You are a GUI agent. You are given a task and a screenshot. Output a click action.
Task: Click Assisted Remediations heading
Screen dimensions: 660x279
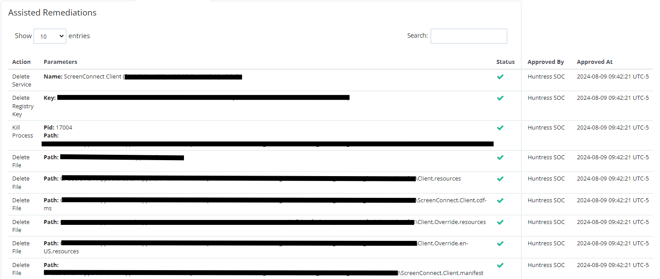(52, 13)
